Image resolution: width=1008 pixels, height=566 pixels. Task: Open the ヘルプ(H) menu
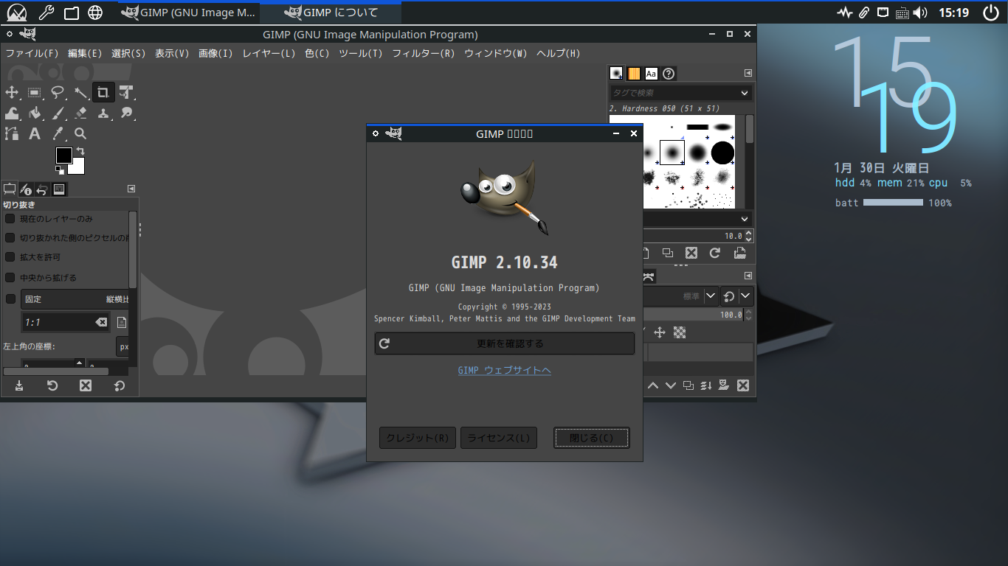pos(558,54)
